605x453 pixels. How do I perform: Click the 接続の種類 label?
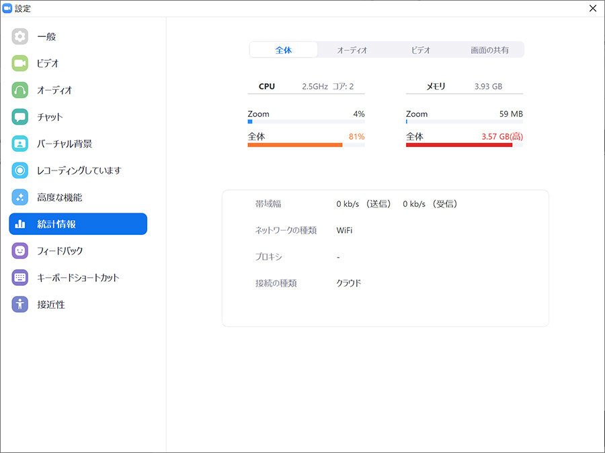tap(276, 283)
